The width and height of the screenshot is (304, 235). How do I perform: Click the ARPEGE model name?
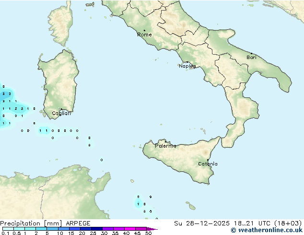click(x=78, y=223)
